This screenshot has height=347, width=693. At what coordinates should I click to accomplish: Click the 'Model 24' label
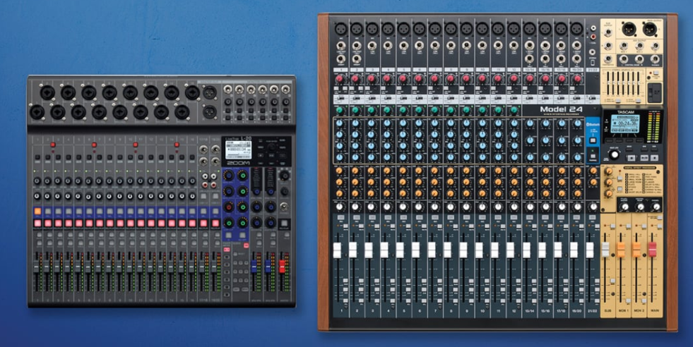pos(561,109)
